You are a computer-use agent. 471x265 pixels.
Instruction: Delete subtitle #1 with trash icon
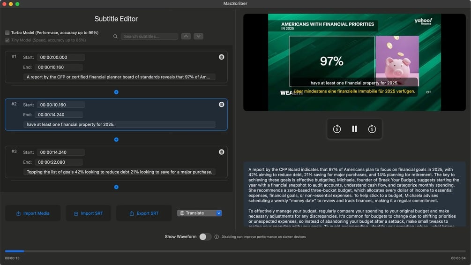click(x=221, y=57)
